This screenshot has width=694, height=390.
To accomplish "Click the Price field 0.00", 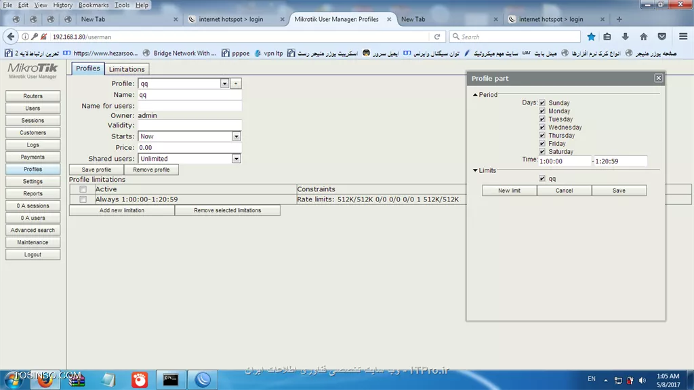I will pos(190,148).
